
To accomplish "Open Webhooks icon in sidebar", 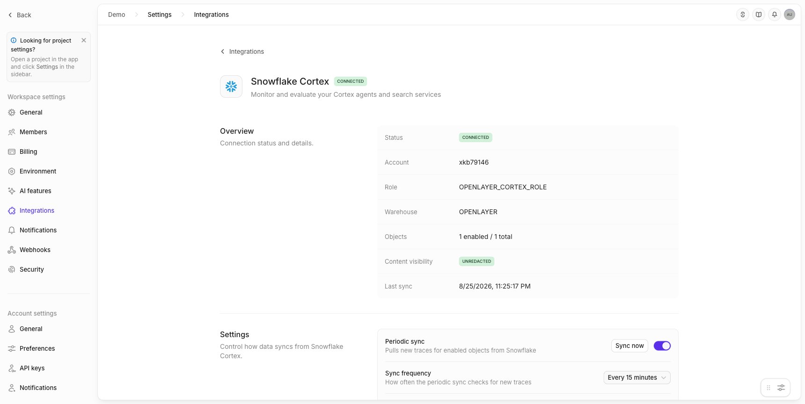I will (12, 250).
